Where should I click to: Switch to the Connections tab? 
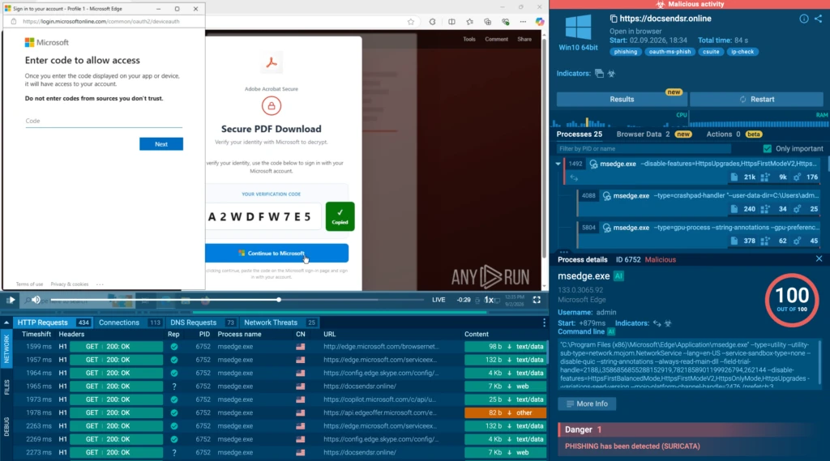pyautogui.click(x=129, y=322)
